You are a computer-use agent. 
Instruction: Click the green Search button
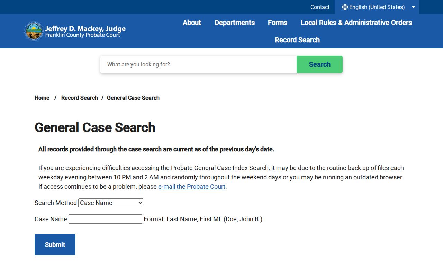pyautogui.click(x=319, y=64)
